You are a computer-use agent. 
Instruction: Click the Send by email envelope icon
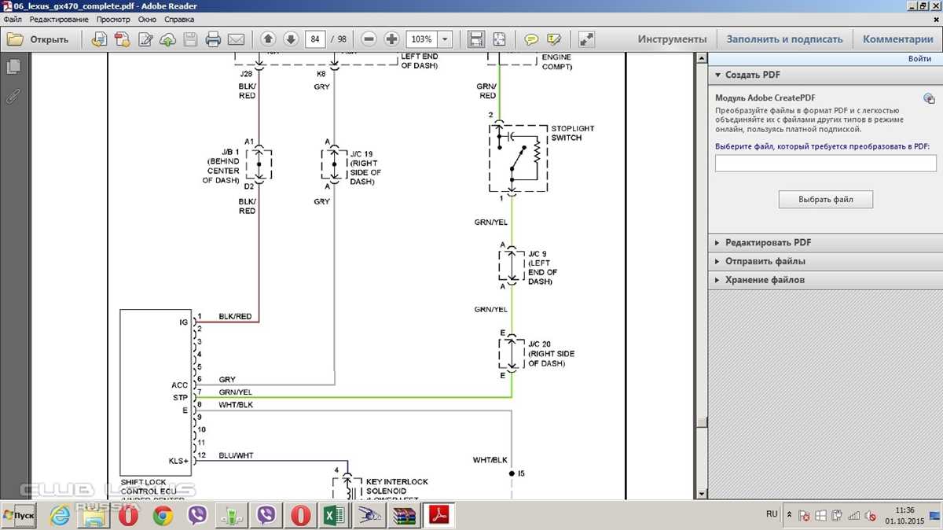[236, 39]
